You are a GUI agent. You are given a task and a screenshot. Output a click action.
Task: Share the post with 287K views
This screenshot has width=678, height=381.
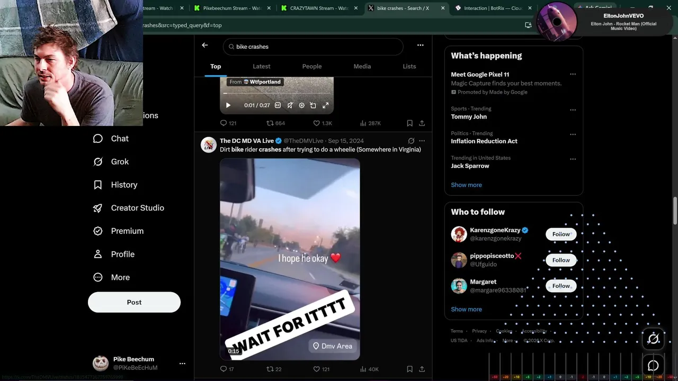point(422,123)
